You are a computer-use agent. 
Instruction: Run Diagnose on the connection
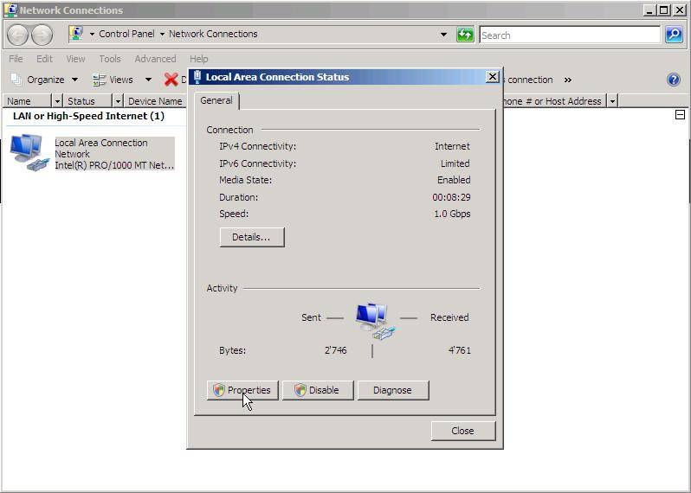coord(392,390)
